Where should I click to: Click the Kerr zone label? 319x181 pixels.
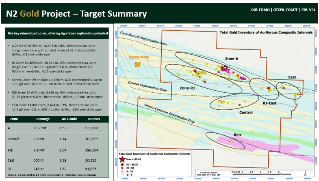(227, 133)
